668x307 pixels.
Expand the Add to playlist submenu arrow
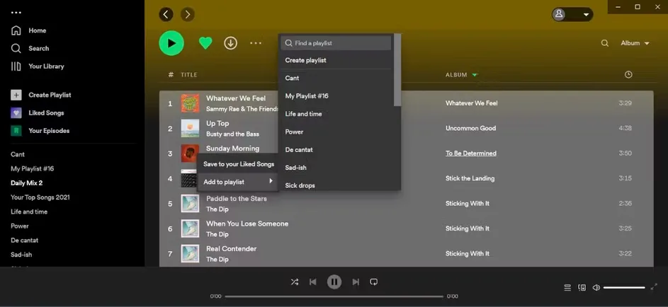pos(271,181)
